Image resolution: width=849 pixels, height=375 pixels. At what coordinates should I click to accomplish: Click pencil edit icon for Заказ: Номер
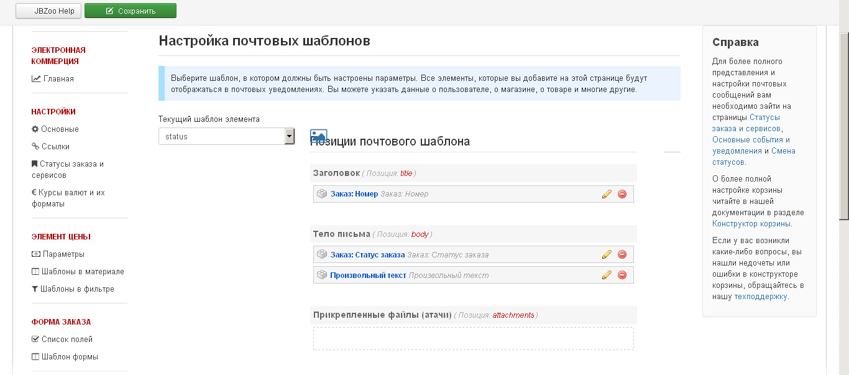pyautogui.click(x=607, y=194)
